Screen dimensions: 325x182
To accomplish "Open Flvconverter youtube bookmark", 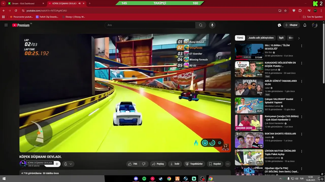I will point(21,17).
